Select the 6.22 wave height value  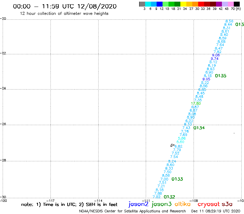189,121
